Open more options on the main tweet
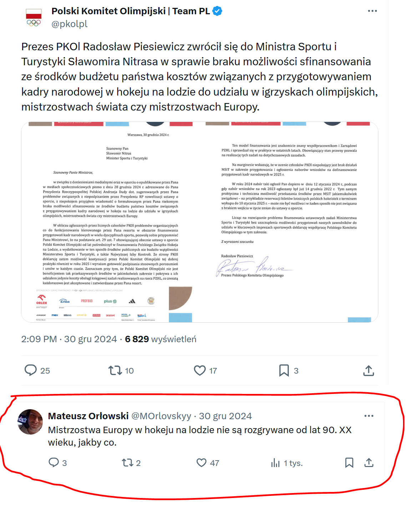Image resolution: width=408 pixels, height=508 pixels. pyautogui.click(x=372, y=11)
